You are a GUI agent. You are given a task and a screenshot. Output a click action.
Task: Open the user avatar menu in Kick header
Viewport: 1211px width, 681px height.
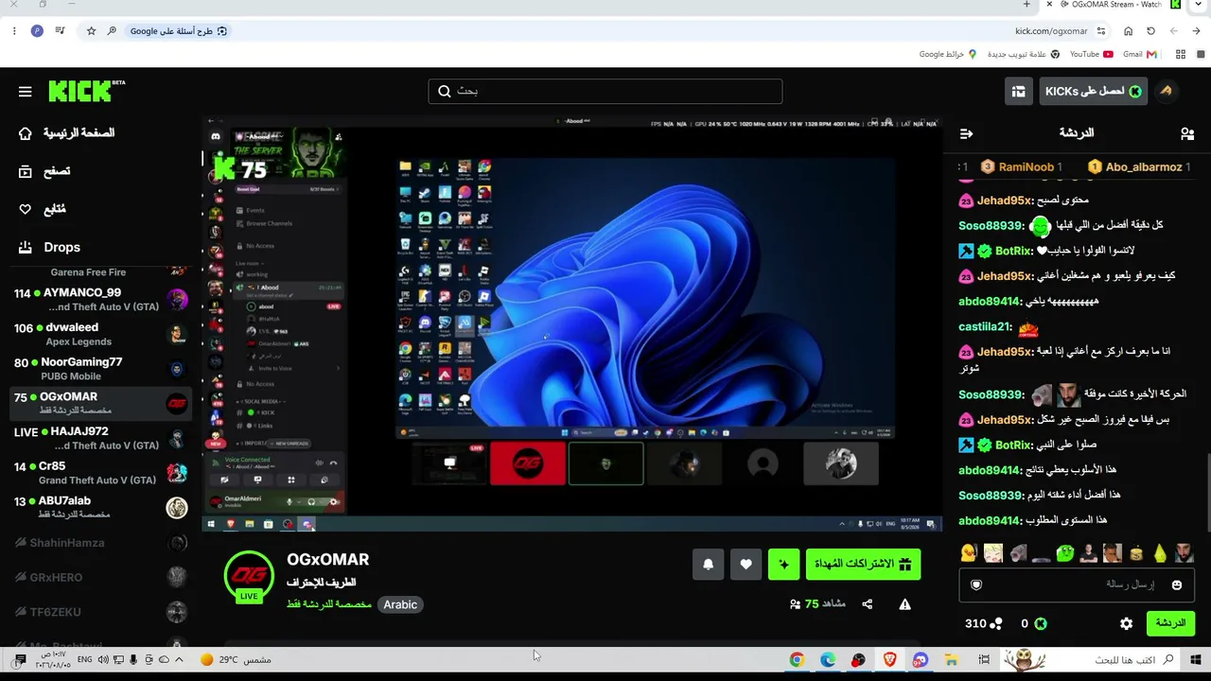(x=1166, y=91)
